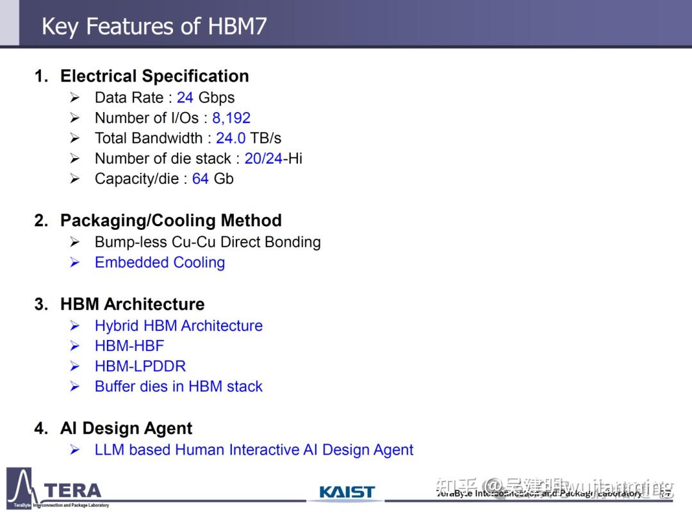Expand the Electrical Specification section
Image resolution: width=692 pixels, height=518 pixels.
tap(154, 76)
